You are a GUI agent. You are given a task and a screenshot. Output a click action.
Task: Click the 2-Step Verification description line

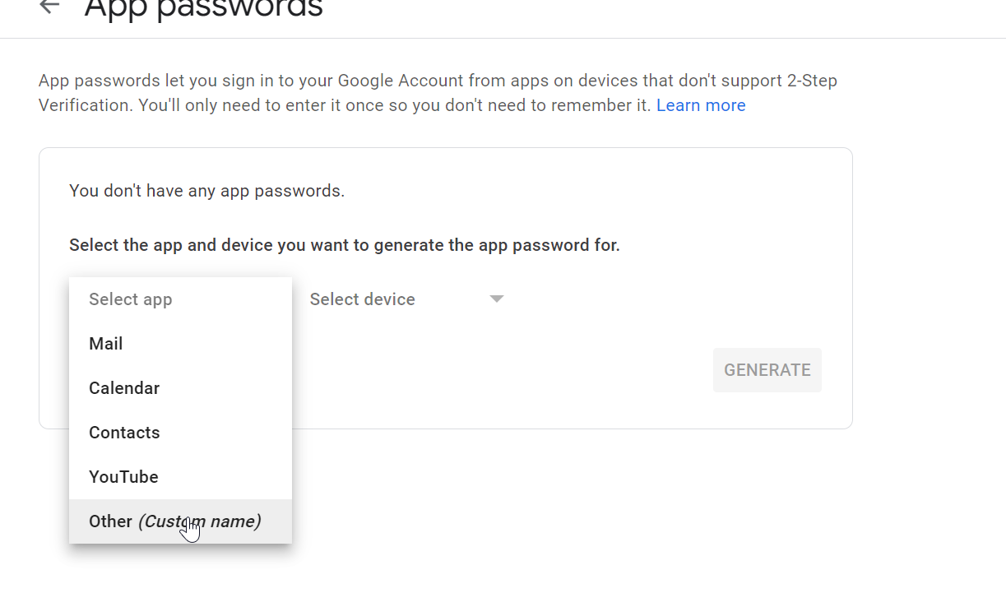click(x=438, y=81)
